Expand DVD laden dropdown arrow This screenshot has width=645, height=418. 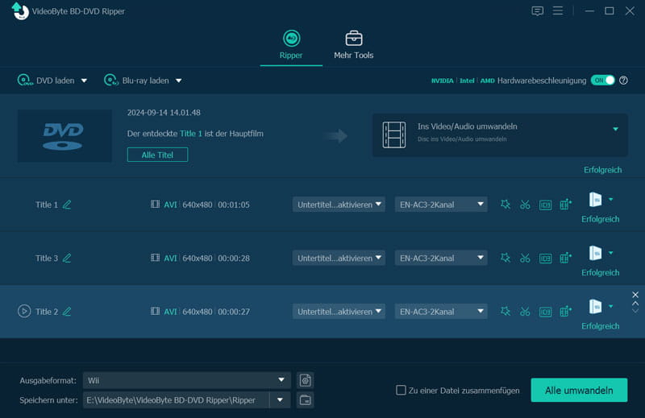point(84,81)
